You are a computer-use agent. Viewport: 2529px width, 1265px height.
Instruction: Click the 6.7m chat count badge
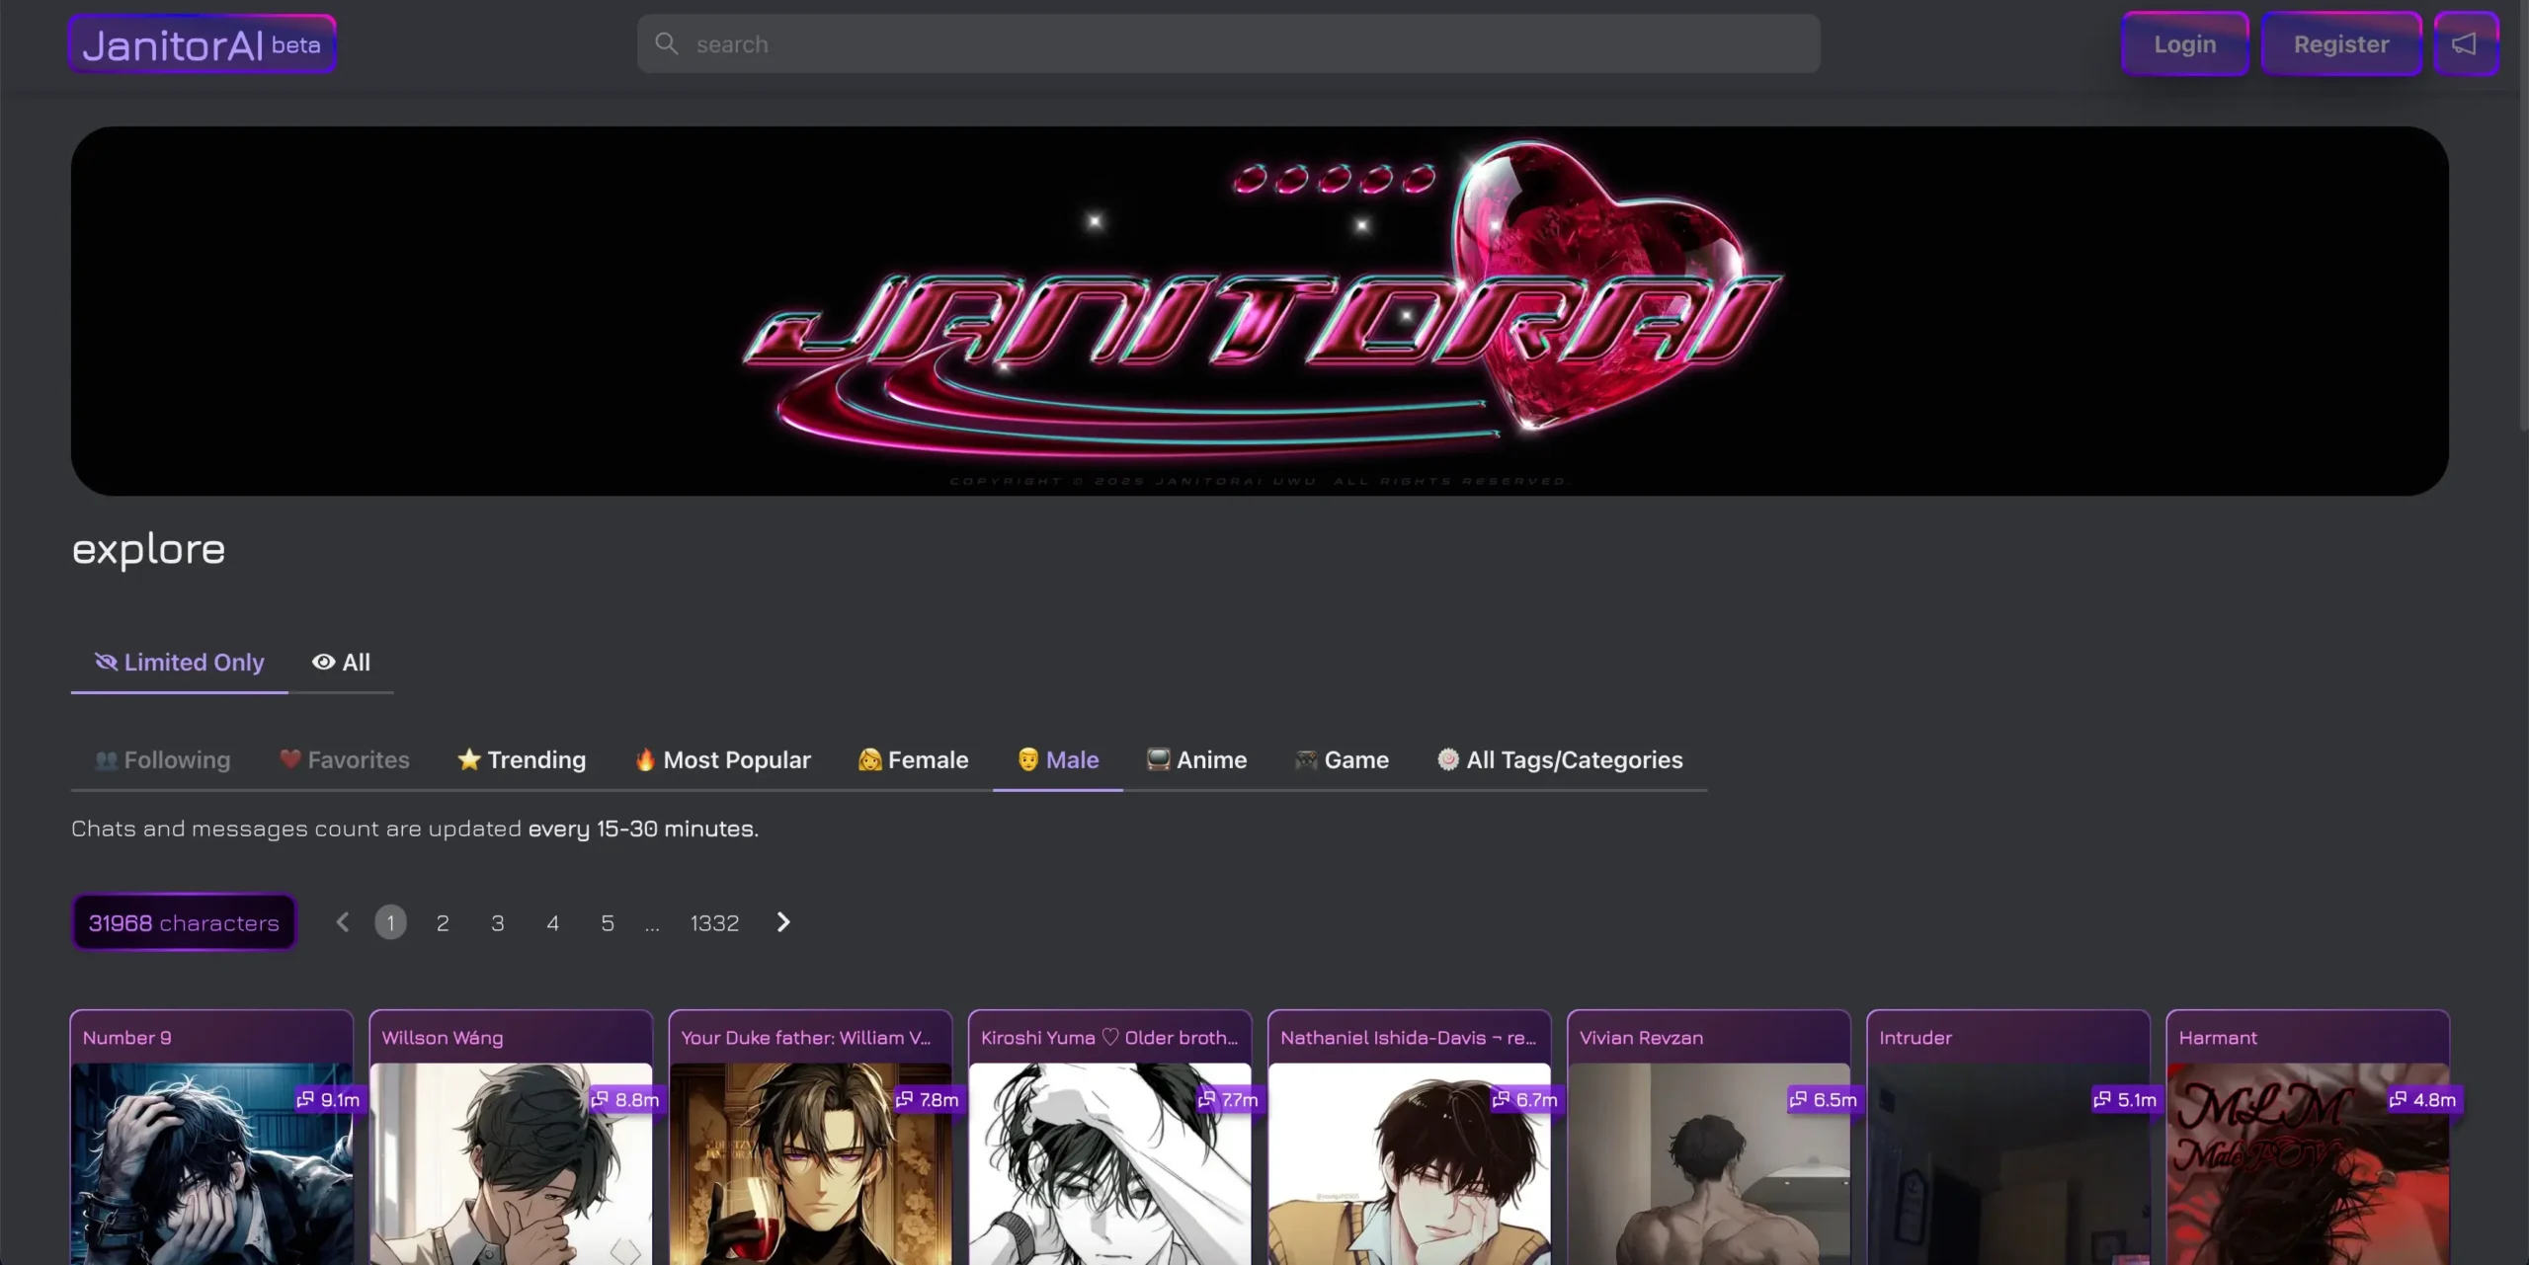(x=1525, y=1099)
